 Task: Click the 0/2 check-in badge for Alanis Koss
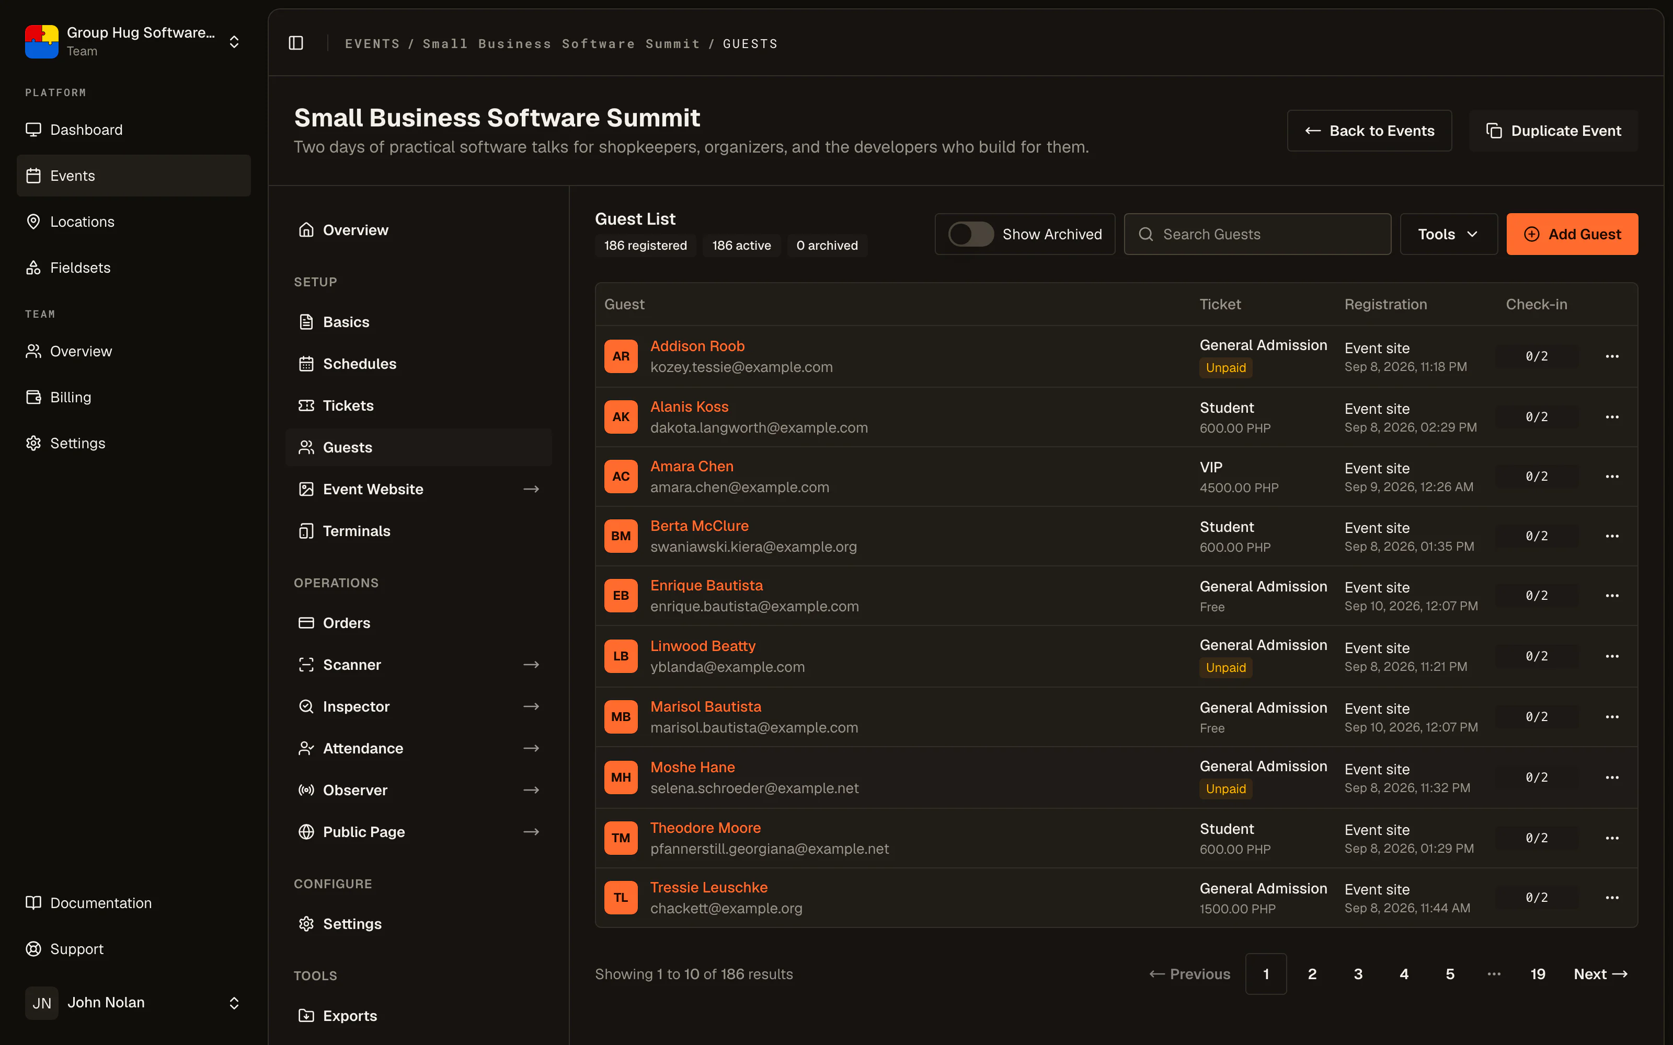1536,417
